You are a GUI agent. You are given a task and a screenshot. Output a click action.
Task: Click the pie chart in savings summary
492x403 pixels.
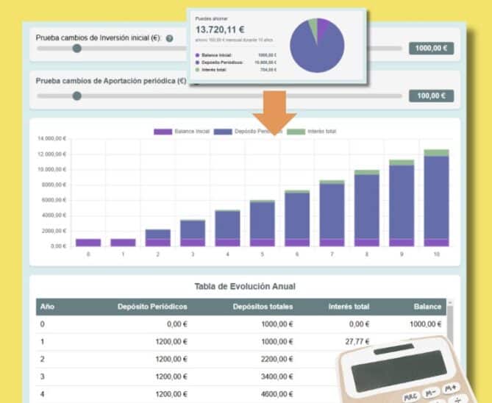317,46
